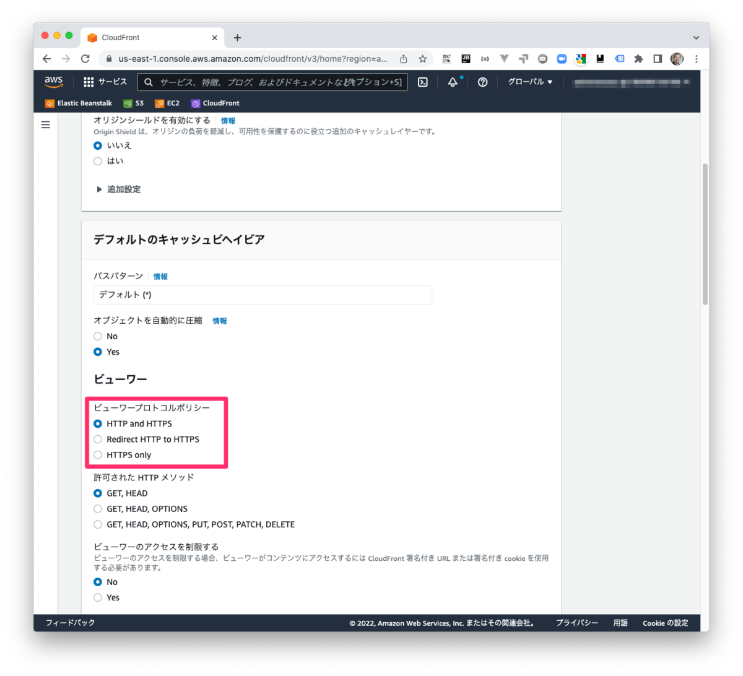Open the AWS notifications bell
The height and width of the screenshot is (676, 743).
[453, 82]
